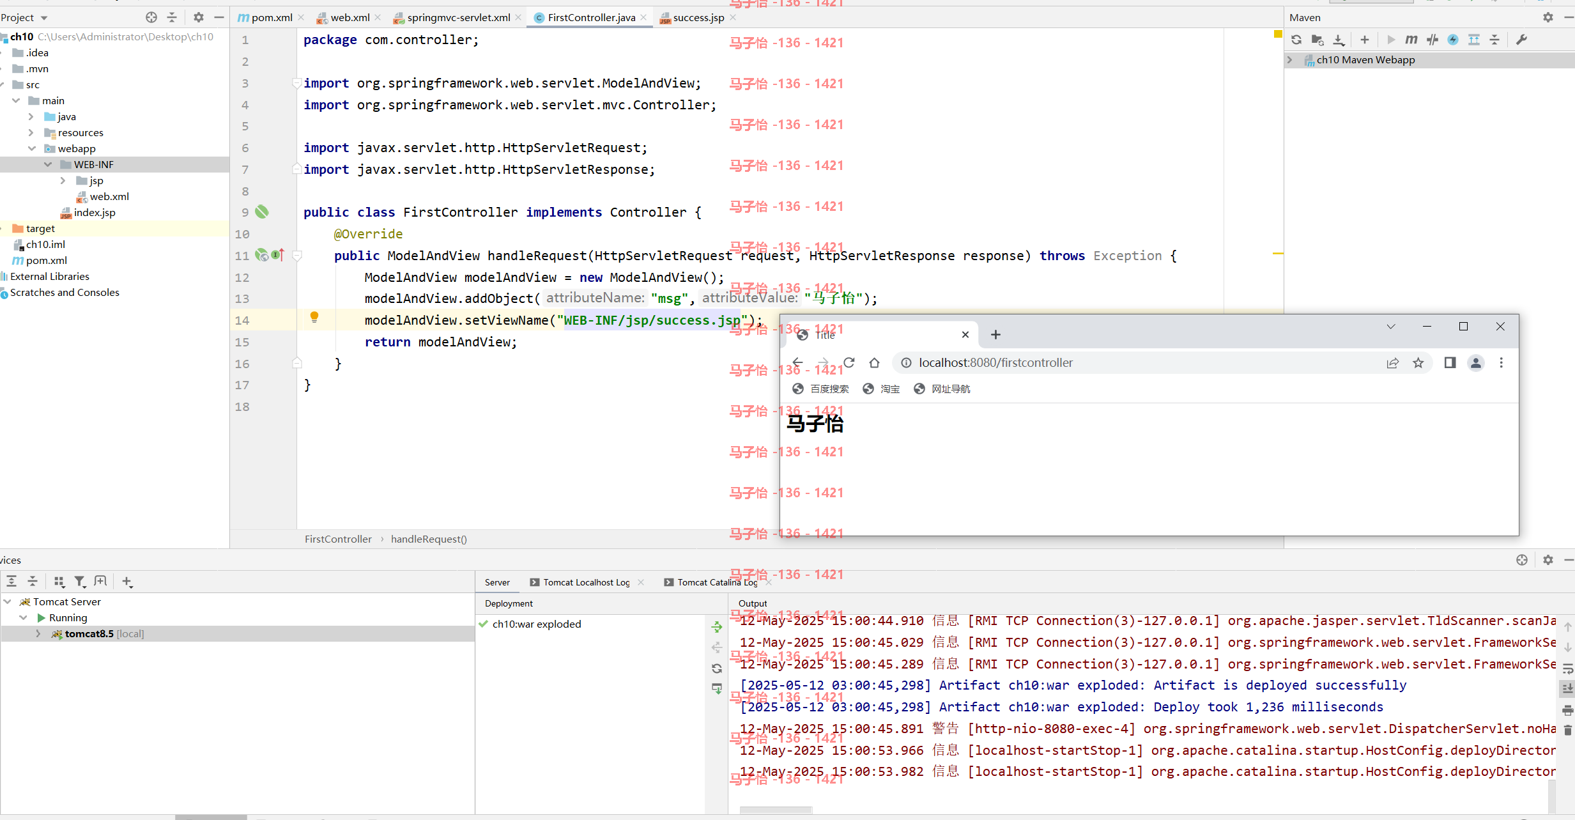Open 网址导航 bookmark

[x=942, y=389]
